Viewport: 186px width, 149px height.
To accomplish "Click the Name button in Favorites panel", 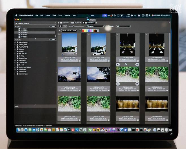I will tap(53, 26).
